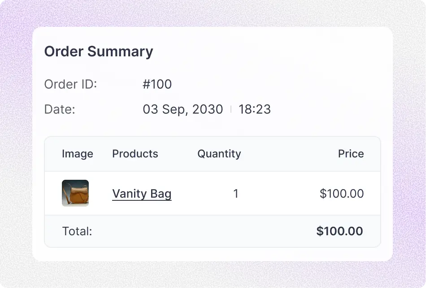Click the Vanity Bag table row
The image size is (426, 288).
pos(213,194)
